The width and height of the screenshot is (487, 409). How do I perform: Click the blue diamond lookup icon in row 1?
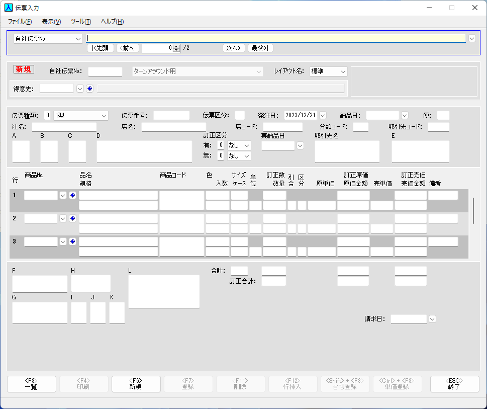click(73, 195)
